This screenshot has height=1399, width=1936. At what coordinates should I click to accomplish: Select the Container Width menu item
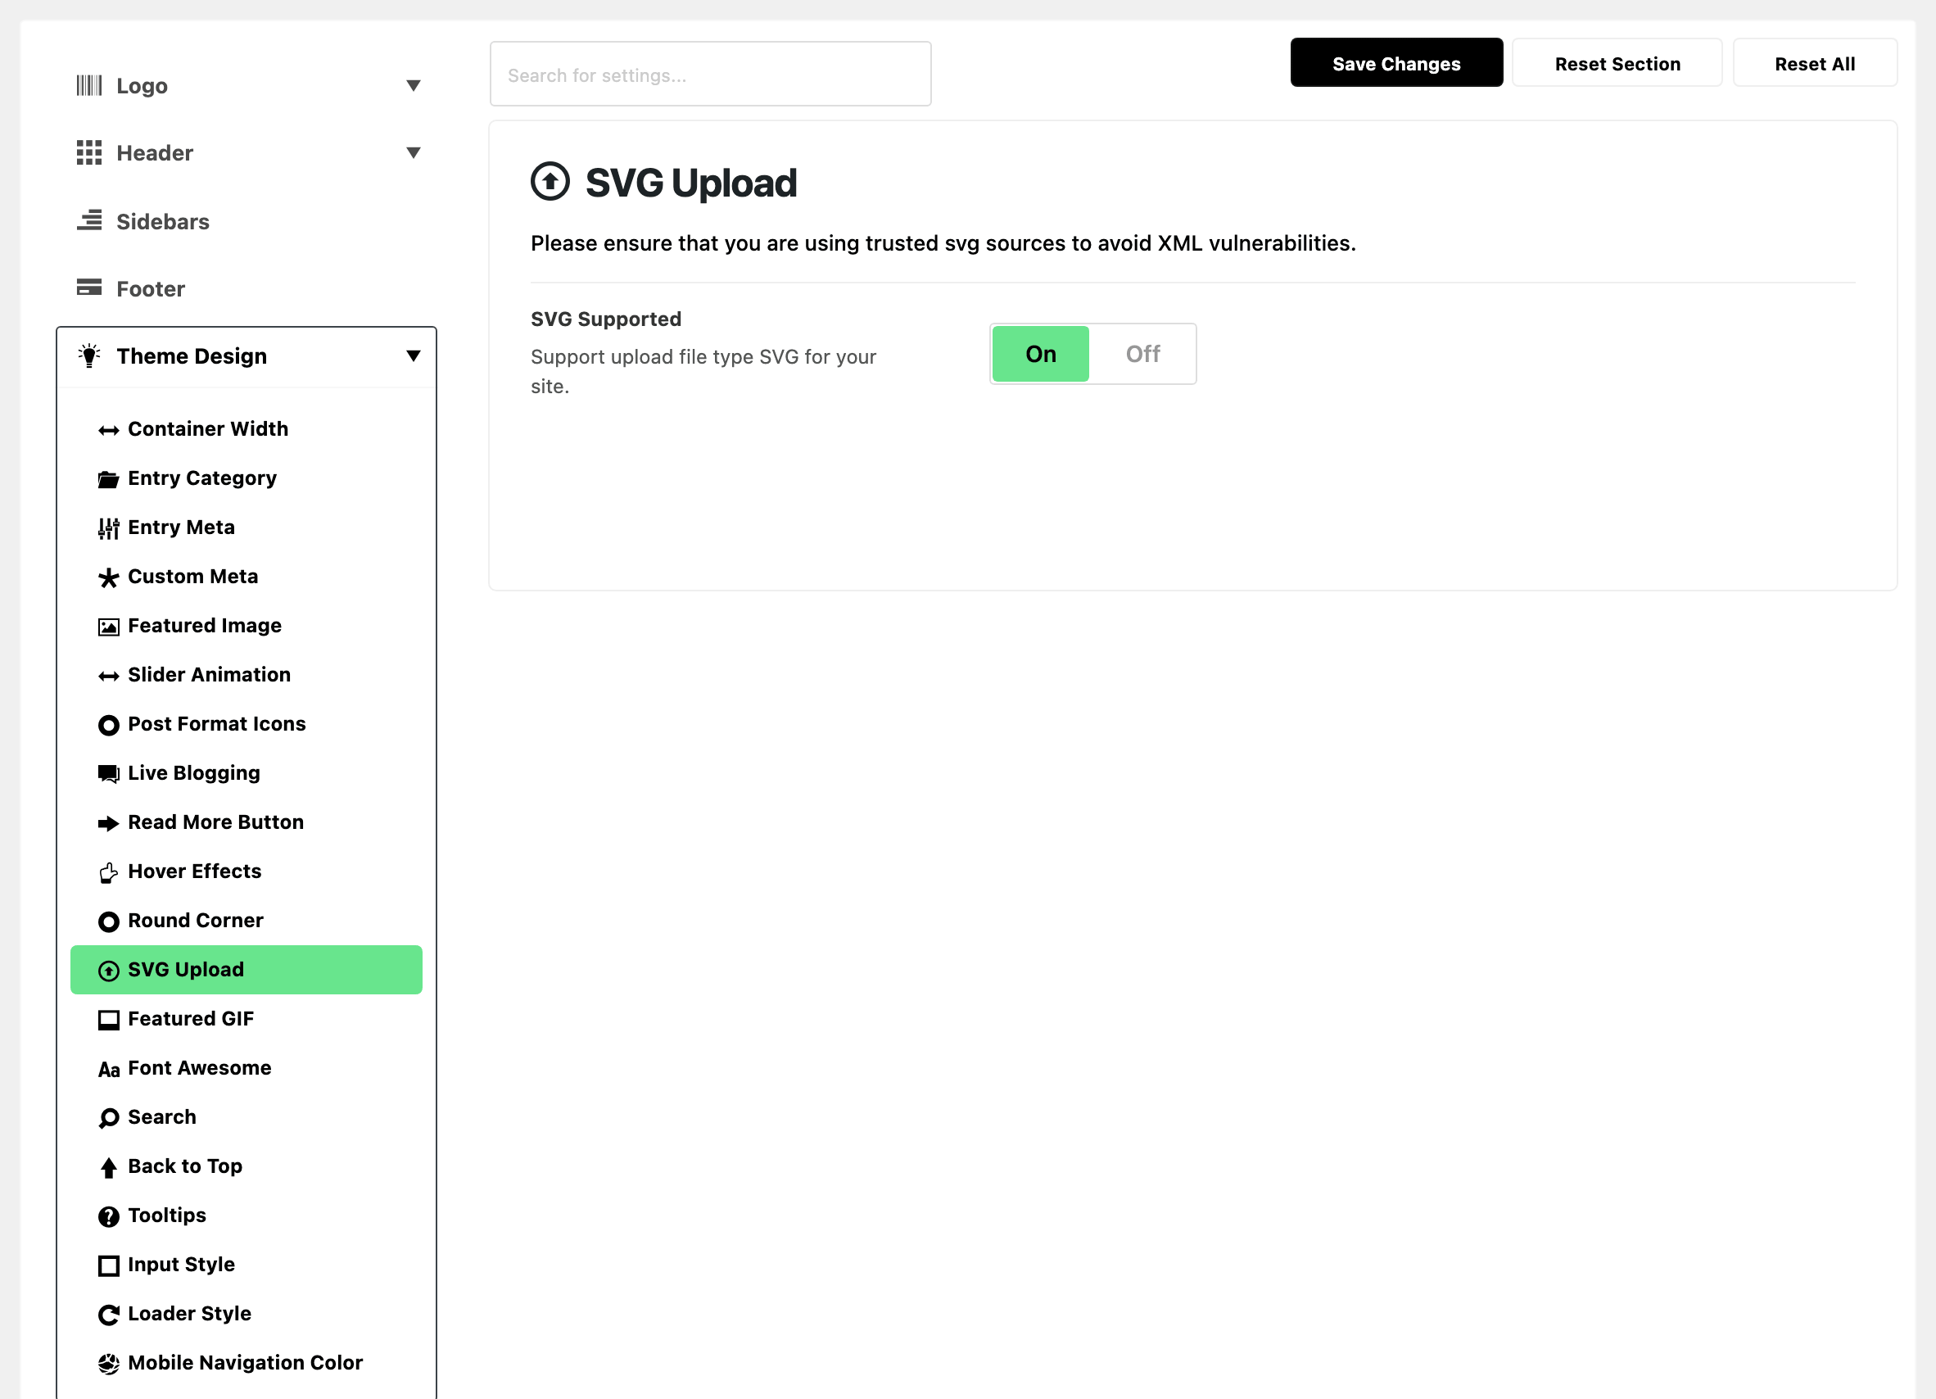click(x=246, y=429)
